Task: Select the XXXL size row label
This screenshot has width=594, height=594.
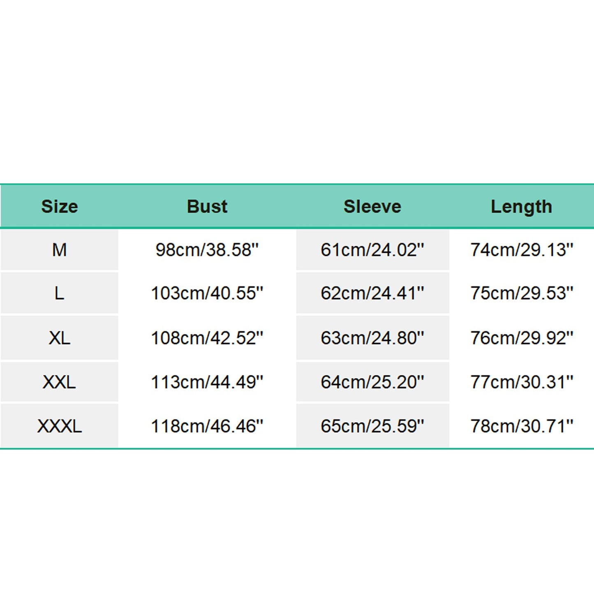Action: [x=59, y=426]
